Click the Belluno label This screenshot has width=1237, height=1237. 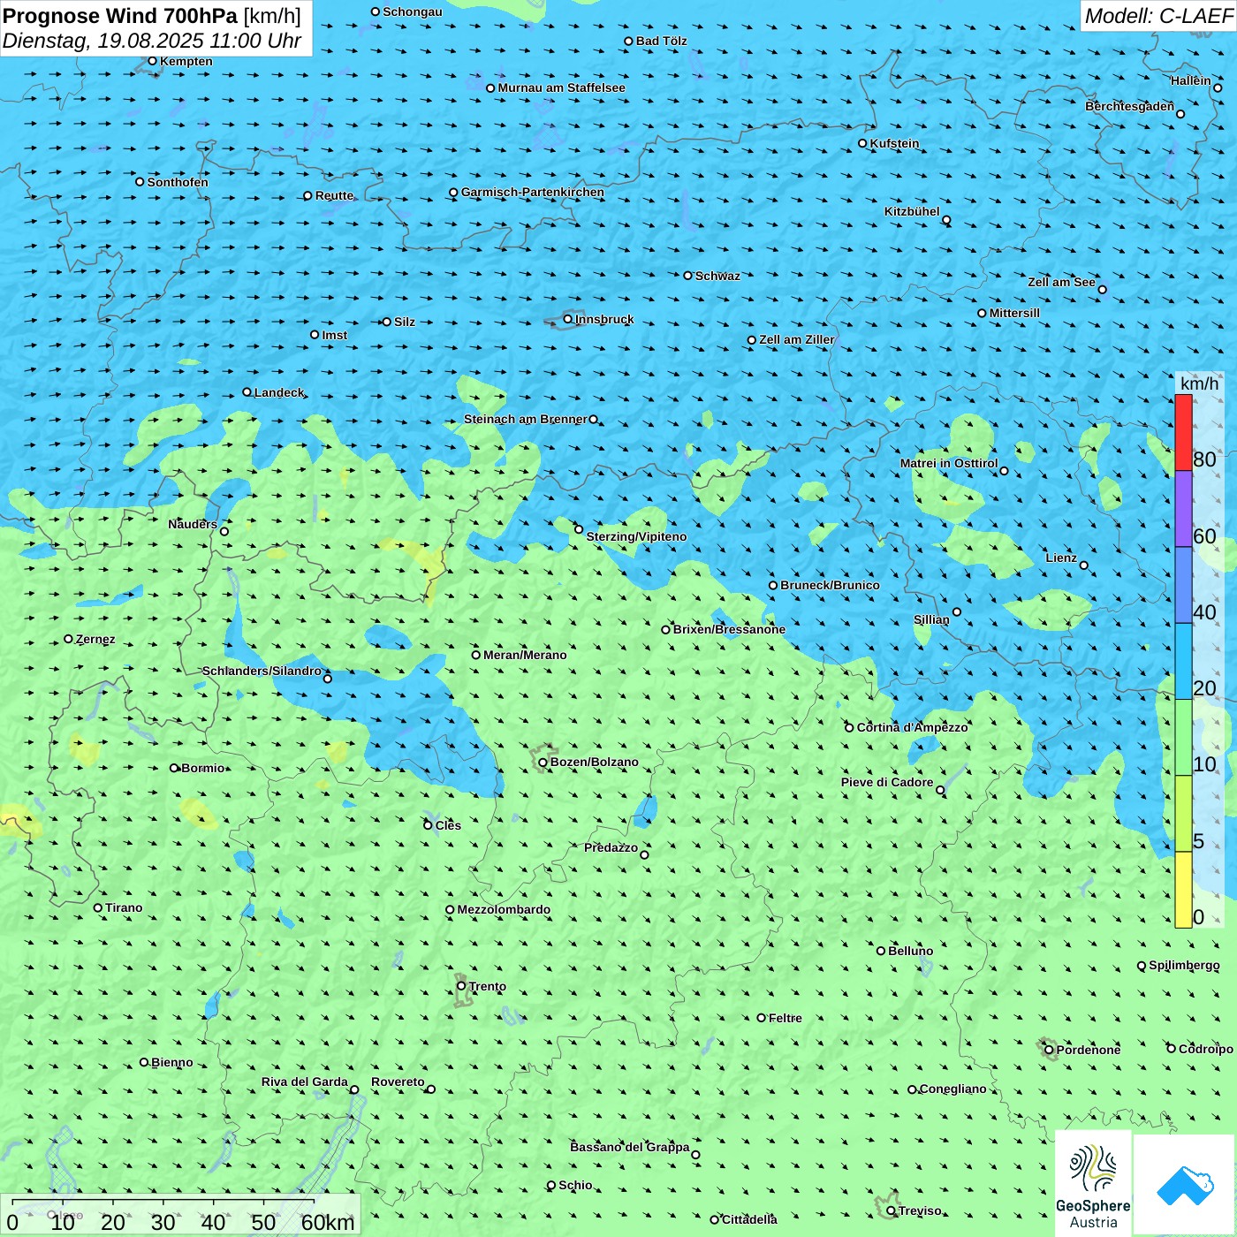[x=910, y=951]
